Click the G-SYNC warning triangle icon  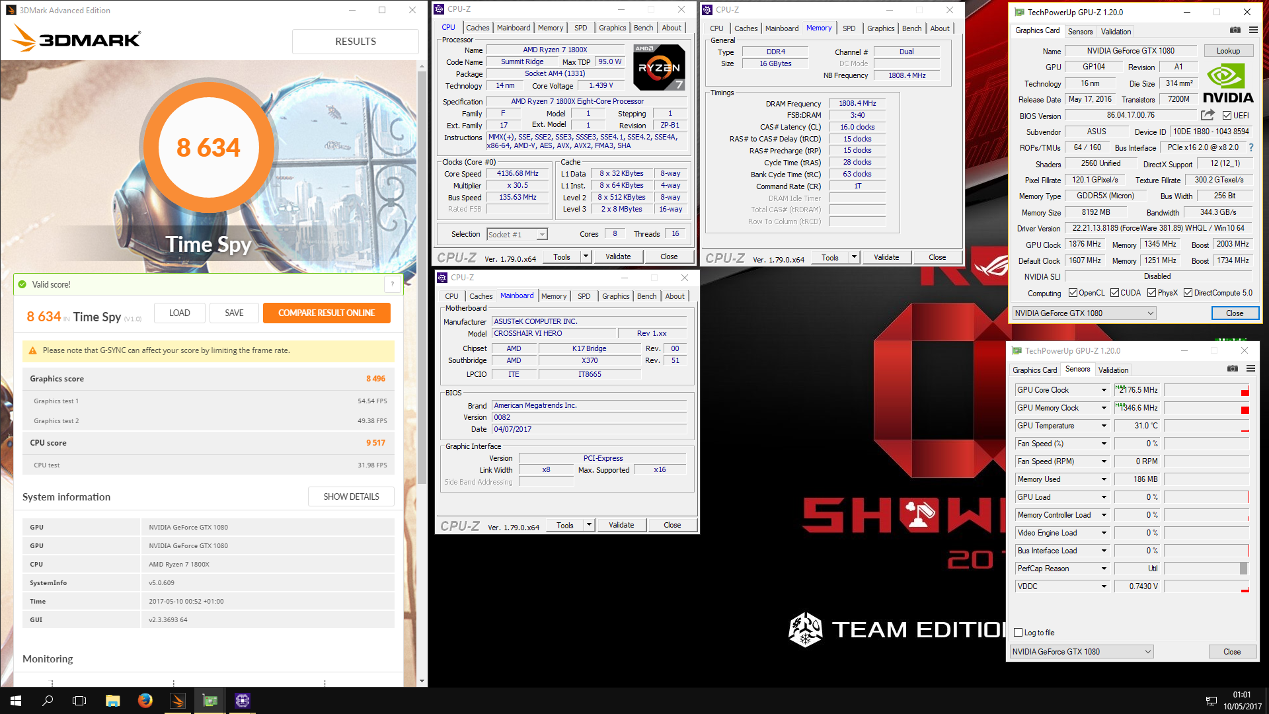pos(32,350)
